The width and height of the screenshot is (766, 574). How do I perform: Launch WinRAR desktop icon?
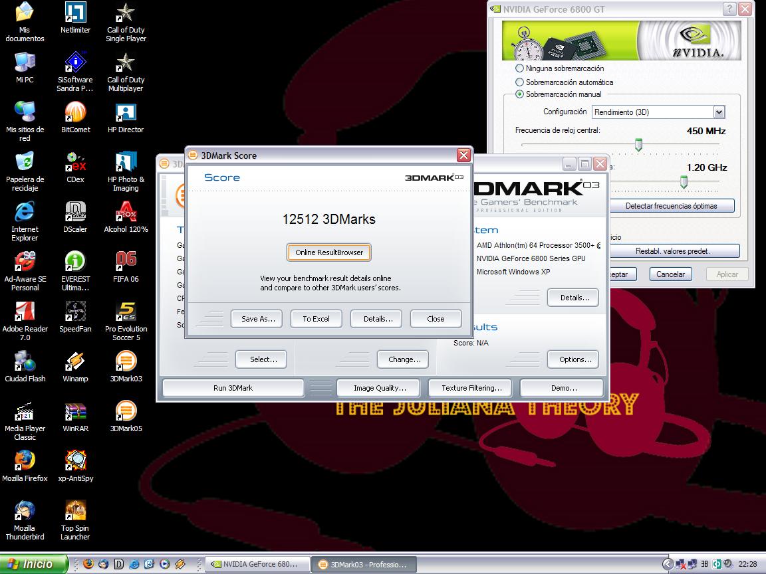coord(75,417)
